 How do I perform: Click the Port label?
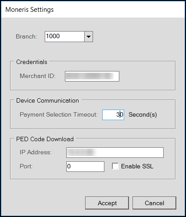pyautogui.click(x=26, y=166)
